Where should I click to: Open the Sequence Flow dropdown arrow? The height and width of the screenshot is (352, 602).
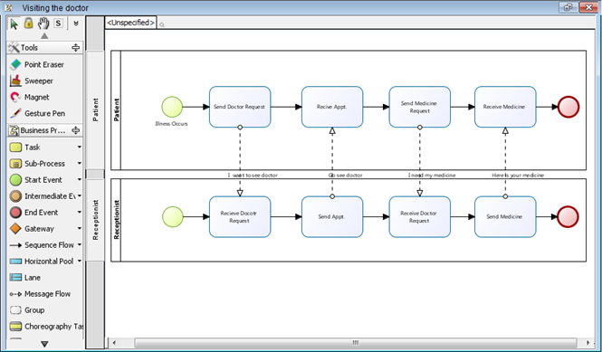point(79,244)
